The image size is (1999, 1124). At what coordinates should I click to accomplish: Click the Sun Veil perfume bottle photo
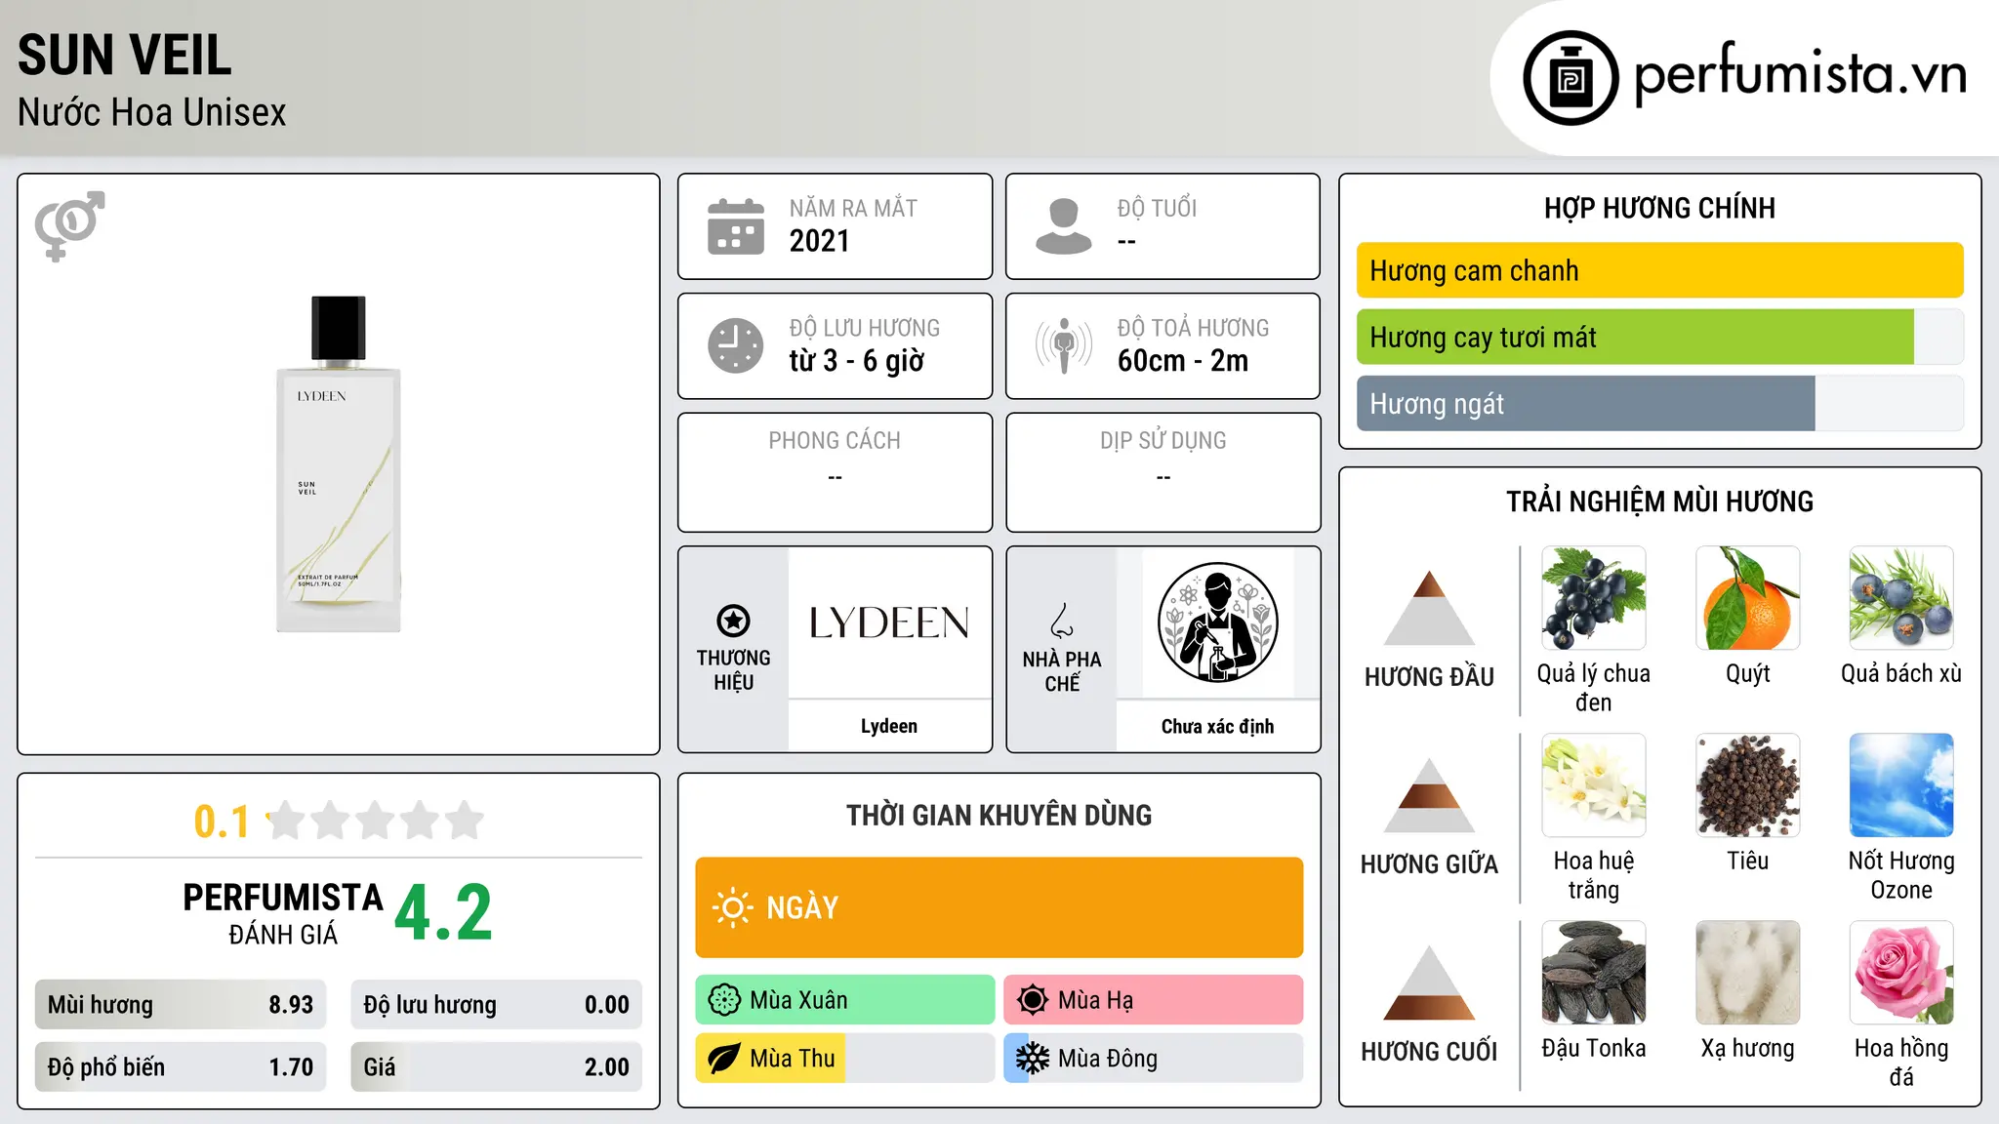[x=339, y=464]
